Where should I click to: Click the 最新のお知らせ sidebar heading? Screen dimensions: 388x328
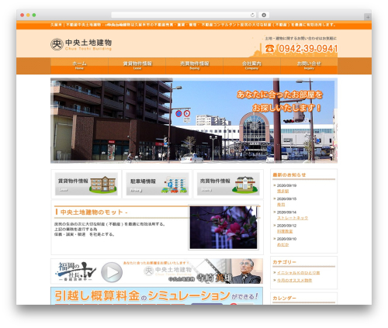click(x=289, y=175)
